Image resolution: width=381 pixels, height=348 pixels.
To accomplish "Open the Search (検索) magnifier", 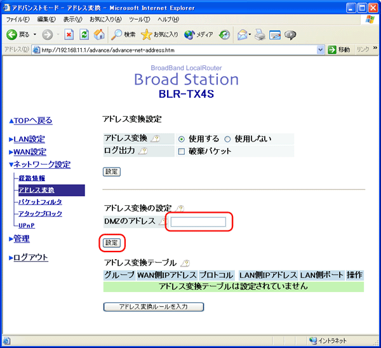I will tap(116, 35).
